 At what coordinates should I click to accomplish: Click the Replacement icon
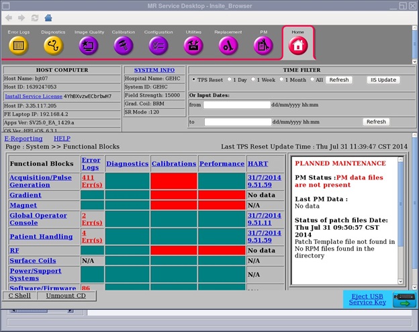(228, 45)
